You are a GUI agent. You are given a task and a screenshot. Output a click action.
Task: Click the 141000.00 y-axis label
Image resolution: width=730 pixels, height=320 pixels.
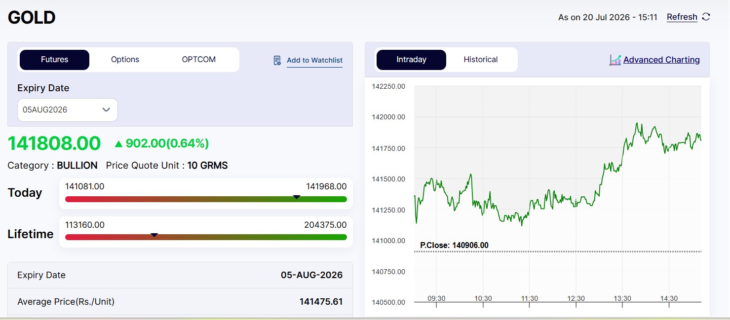click(x=388, y=241)
